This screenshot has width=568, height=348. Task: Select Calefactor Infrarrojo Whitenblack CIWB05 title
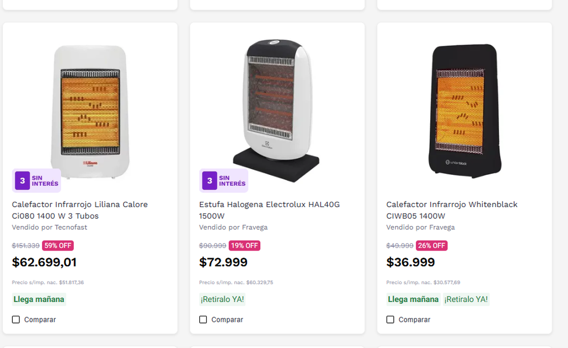[x=452, y=210]
